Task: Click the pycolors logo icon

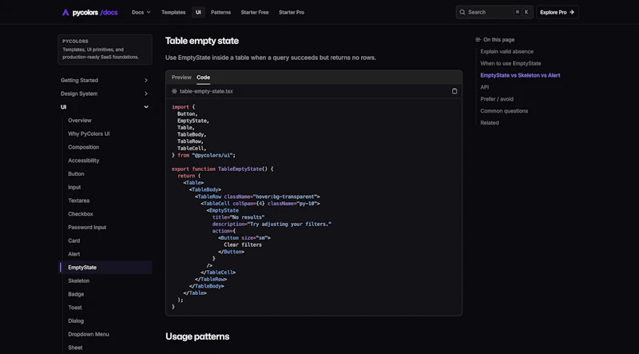Action: [x=65, y=12]
